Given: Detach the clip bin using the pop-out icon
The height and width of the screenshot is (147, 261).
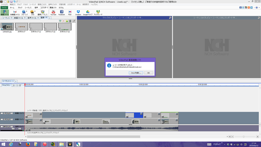Looking at the screenshot, I should [x=74, y=21].
